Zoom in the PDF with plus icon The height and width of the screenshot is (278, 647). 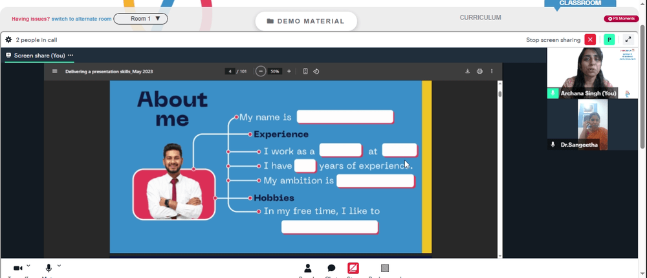(x=289, y=71)
